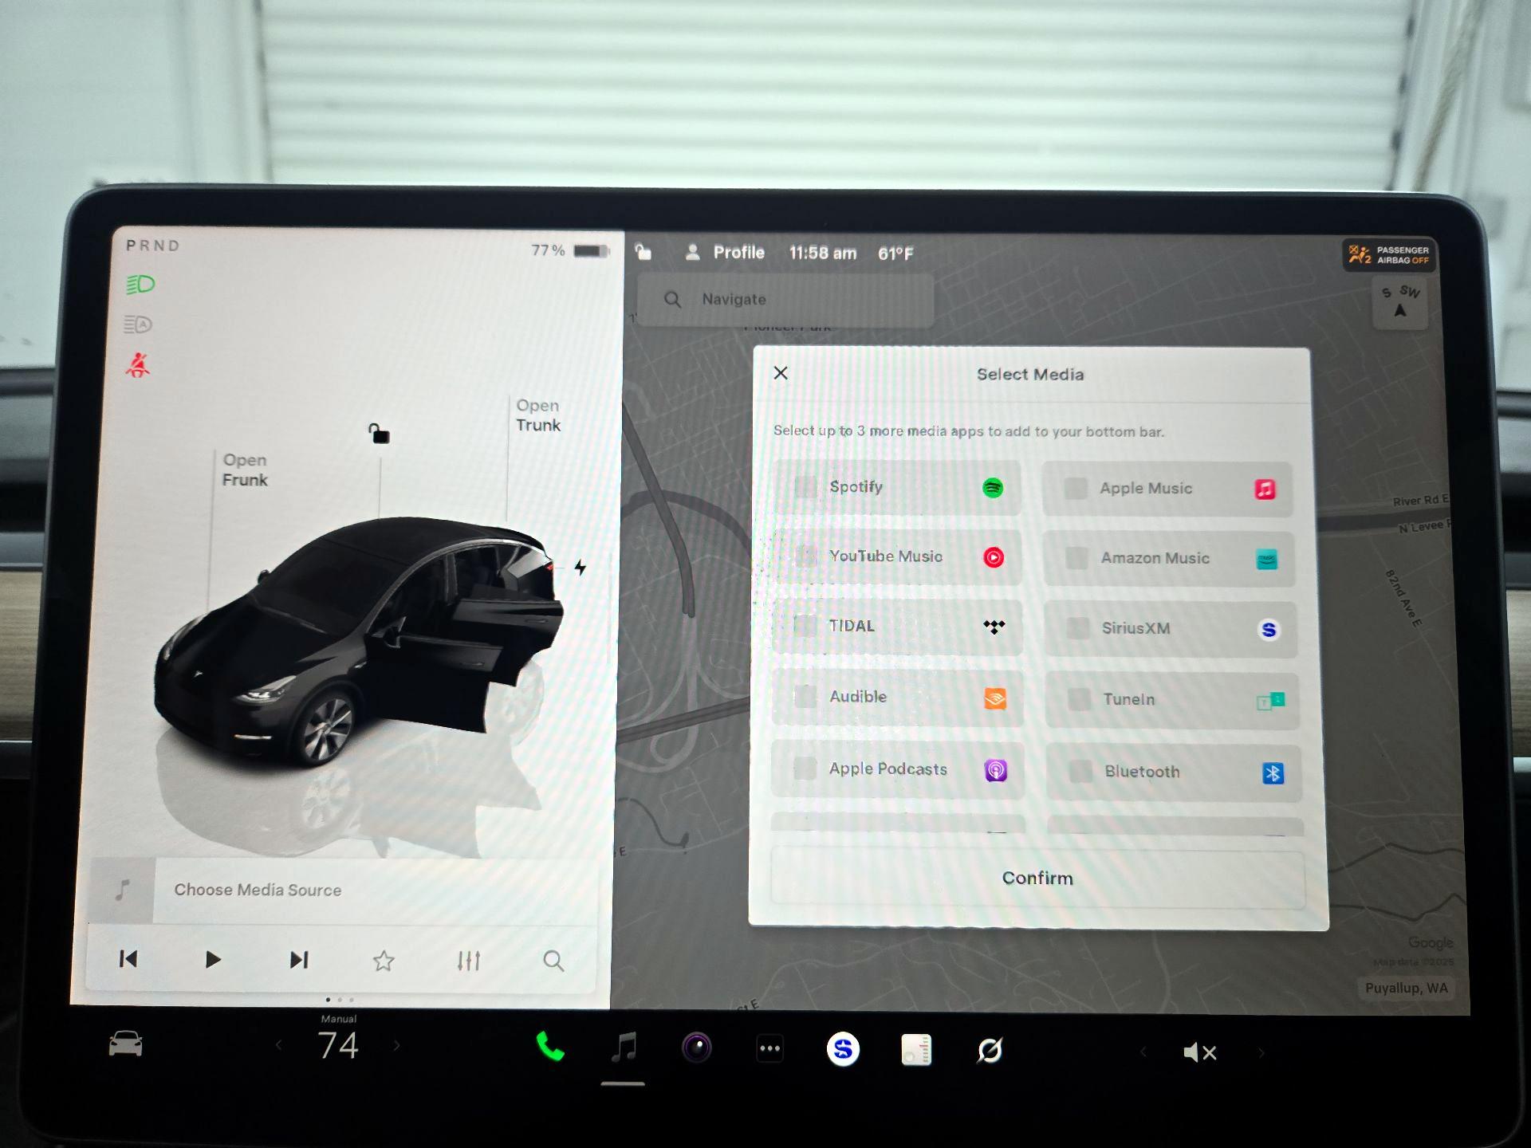Open the three-dots app launcher
Screen dimensions: 1531x1148
(x=769, y=1049)
